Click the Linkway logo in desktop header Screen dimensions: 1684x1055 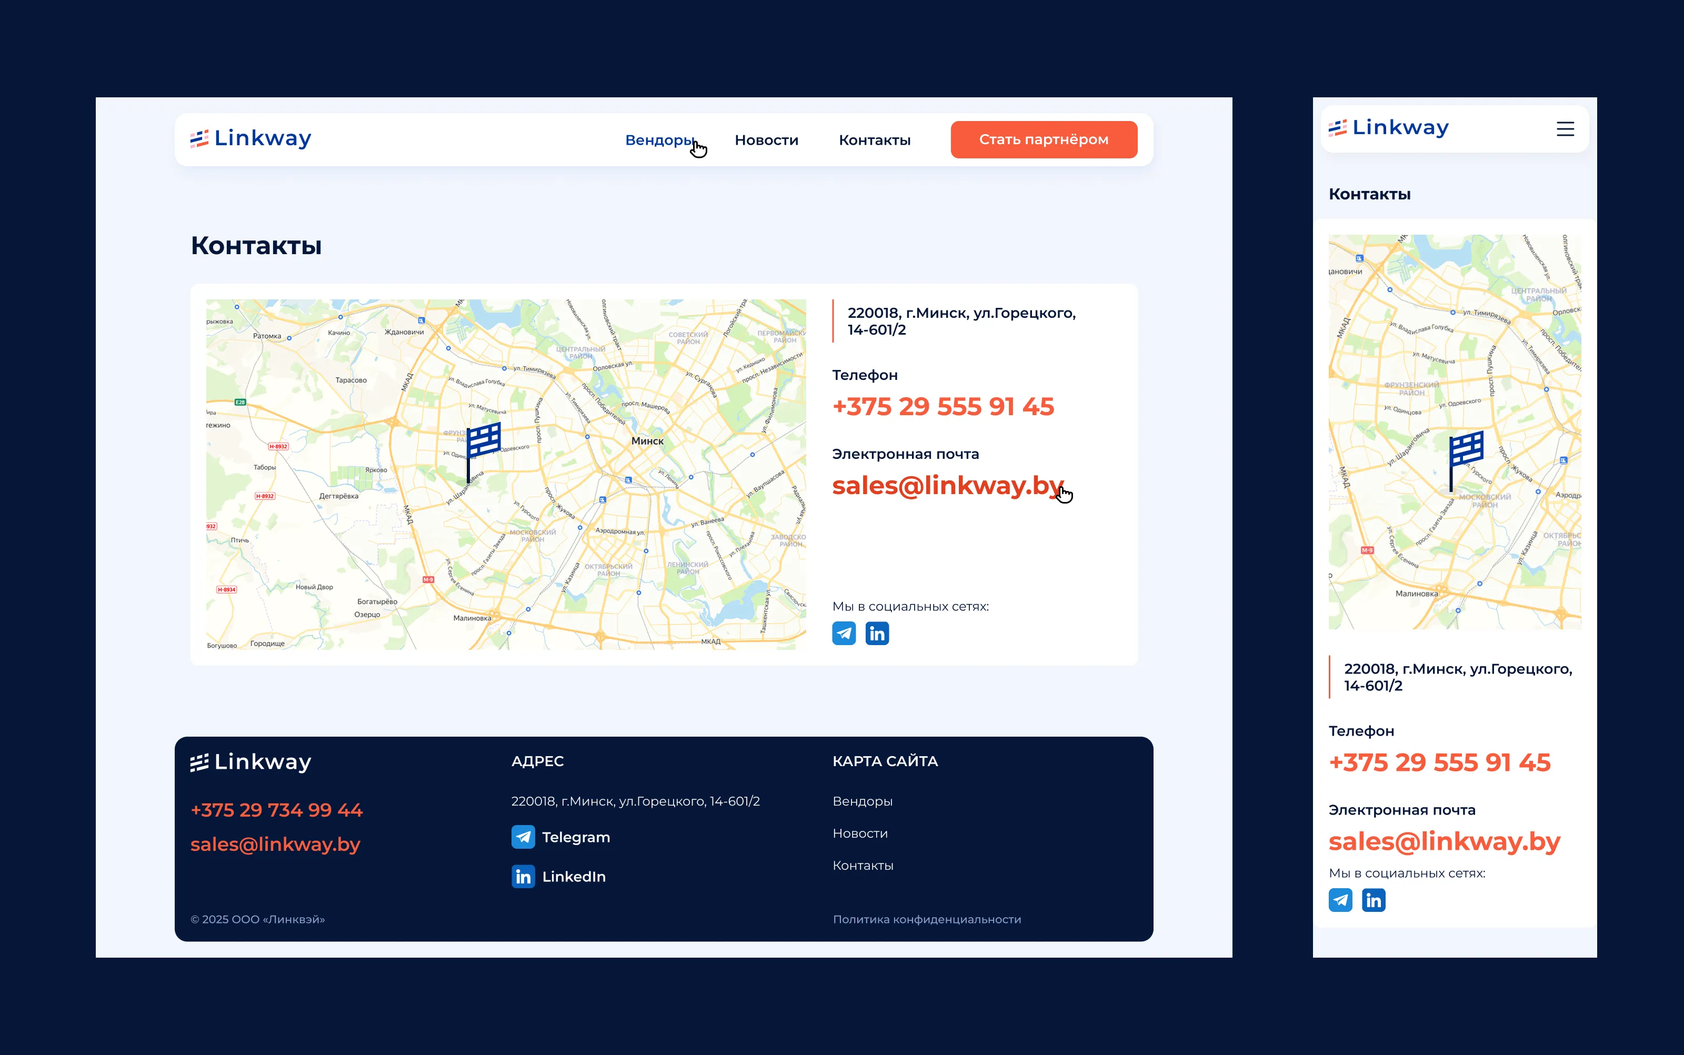pos(250,139)
